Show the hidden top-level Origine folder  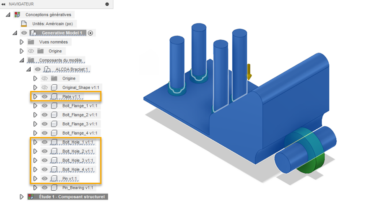point(31,51)
